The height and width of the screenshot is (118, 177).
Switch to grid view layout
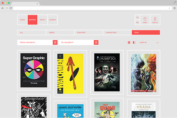click(x=129, y=42)
